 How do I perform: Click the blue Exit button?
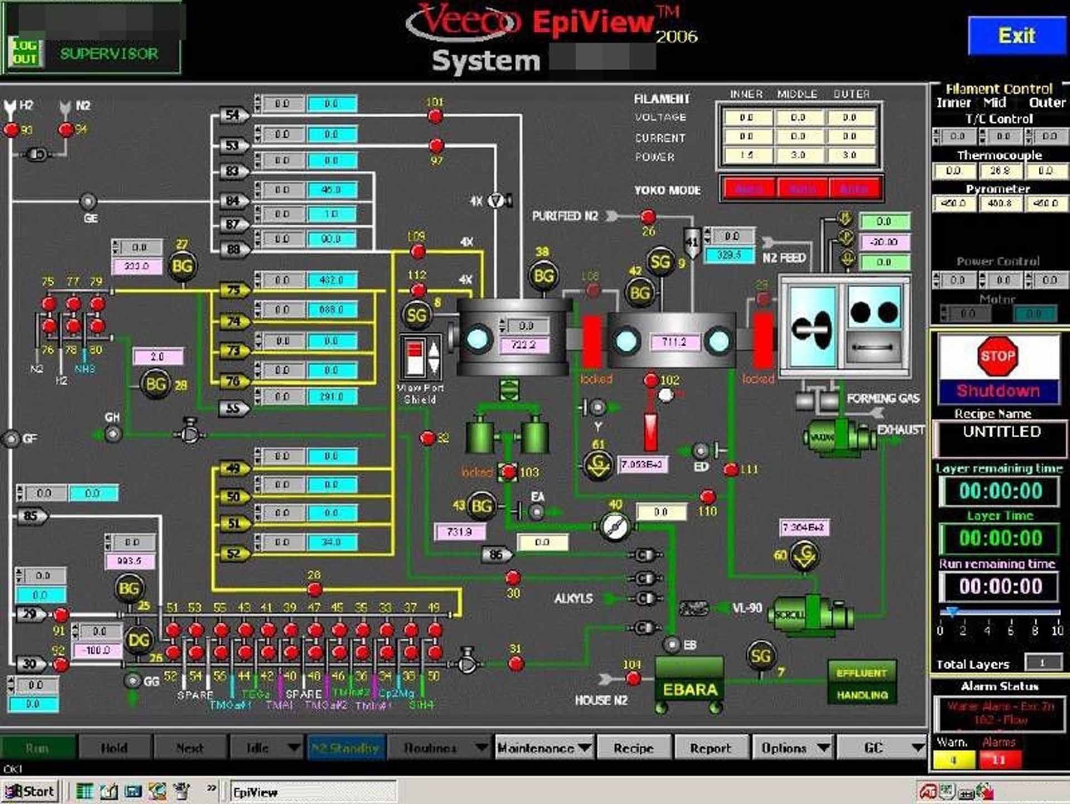point(1017,36)
